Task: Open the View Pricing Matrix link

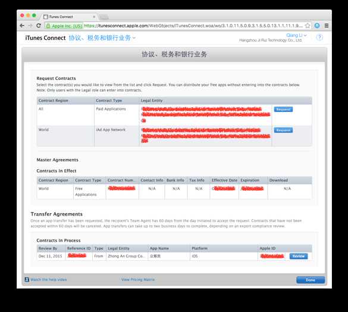Action: pyautogui.click(x=138, y=280)
